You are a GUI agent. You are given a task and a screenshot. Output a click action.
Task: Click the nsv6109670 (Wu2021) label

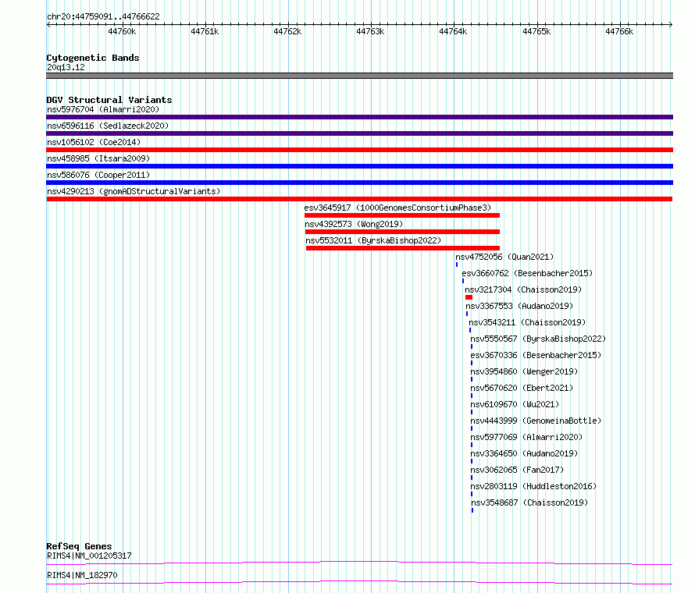(515, 404)
